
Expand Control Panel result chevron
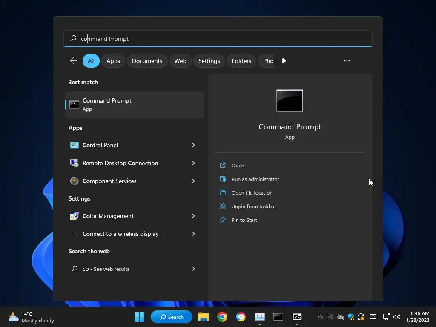pyautogui.click(x=194, y=145)
